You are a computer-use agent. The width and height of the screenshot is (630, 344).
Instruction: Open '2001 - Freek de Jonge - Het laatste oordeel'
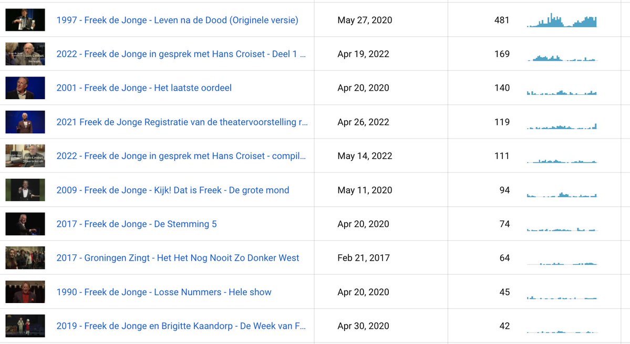click(144, 88)
